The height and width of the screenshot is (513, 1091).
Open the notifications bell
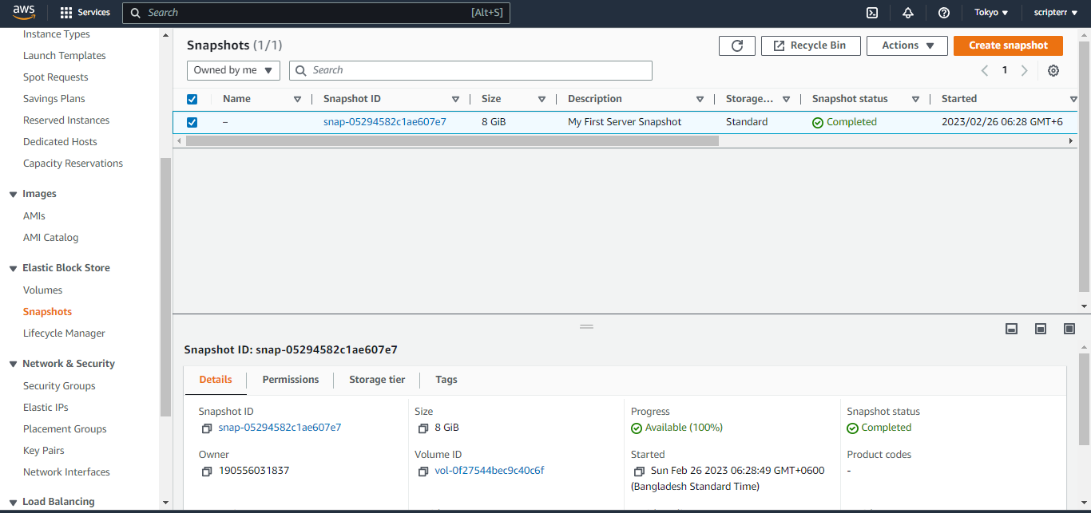908,13
